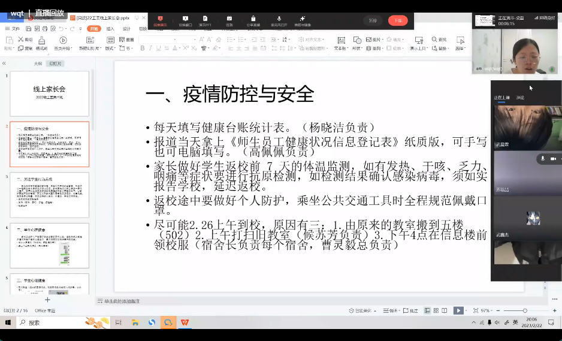This screenshot has height=341, width=562.
Task: Click the Undo arrow icon
Action: point(61,29)
